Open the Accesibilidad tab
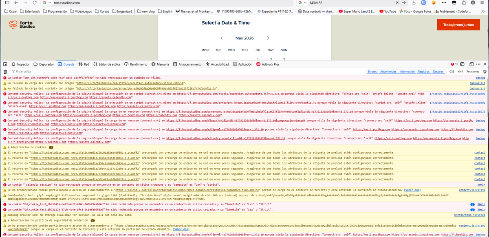The width and height of the screenshot is (489, 237). point(217,64)
